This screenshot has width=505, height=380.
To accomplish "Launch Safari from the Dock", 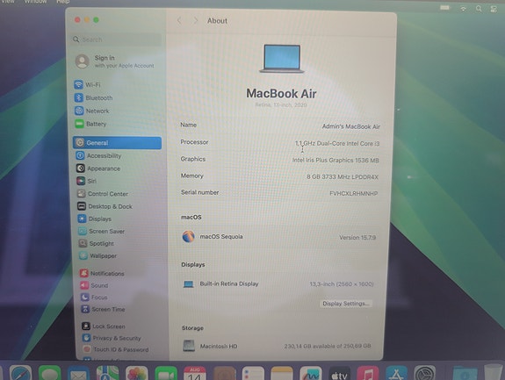I will click(21, 374).
